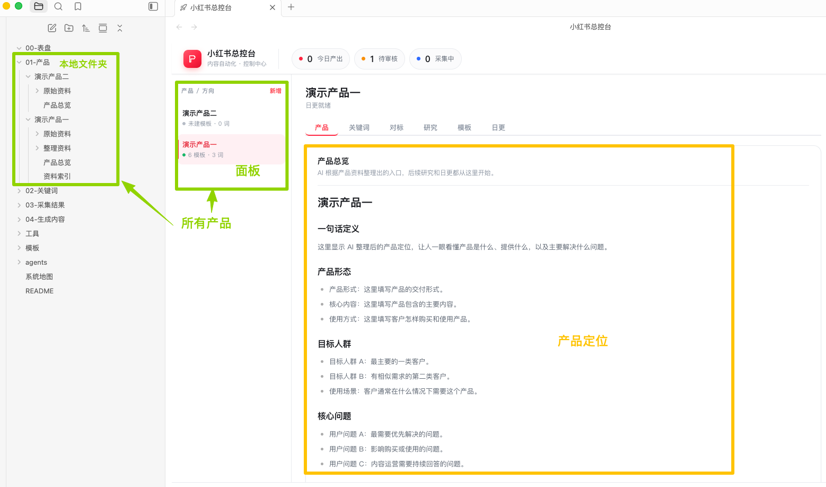
Task: Switch to the 模板 tab
Action: [464, 127]
